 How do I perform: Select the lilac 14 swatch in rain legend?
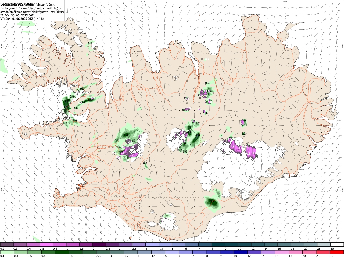[x=268, y=252]
